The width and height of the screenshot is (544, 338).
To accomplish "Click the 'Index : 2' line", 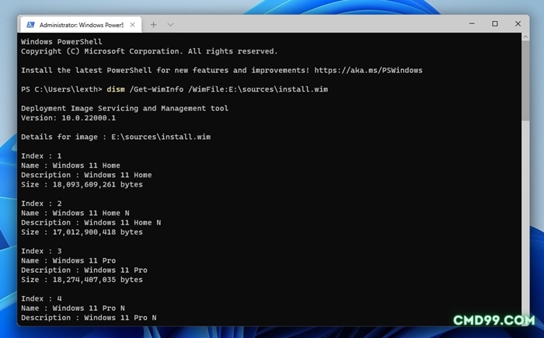I will tap(41, 204).
